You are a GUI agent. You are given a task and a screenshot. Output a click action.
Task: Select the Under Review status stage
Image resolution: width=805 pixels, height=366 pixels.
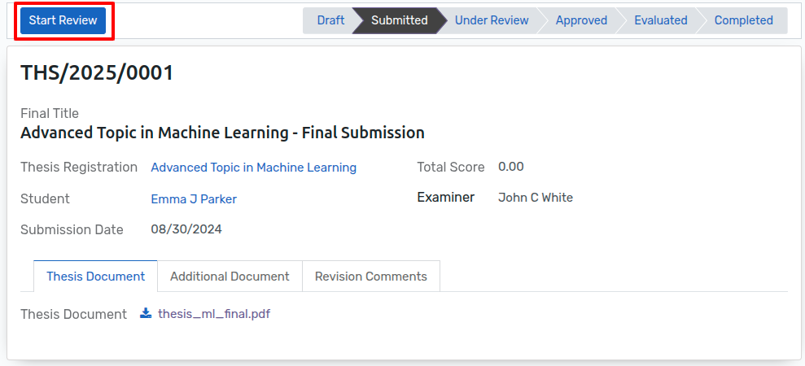(x=492, y=20)
